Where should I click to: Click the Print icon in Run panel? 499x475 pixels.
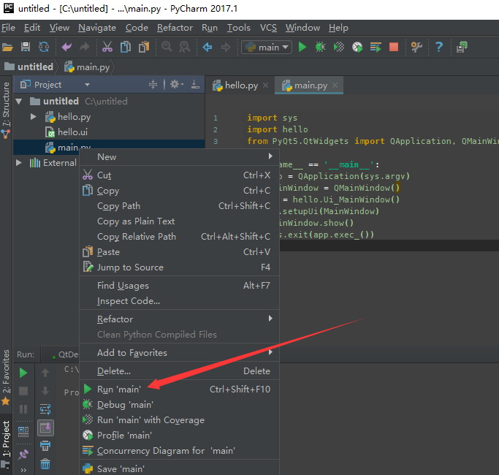click(45, 446)
